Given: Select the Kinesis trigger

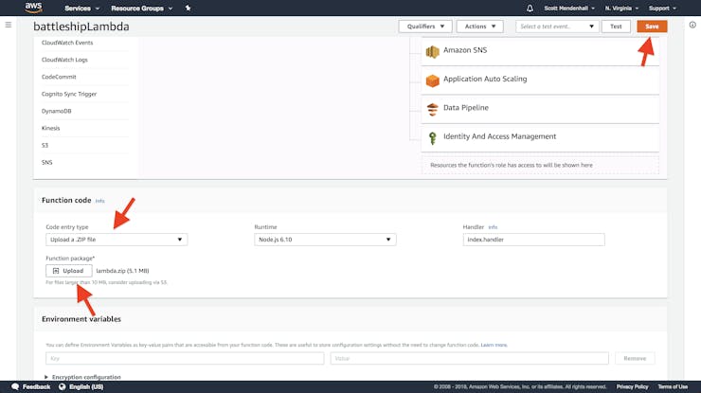Looking at the screenshot, I should point(50,128).
